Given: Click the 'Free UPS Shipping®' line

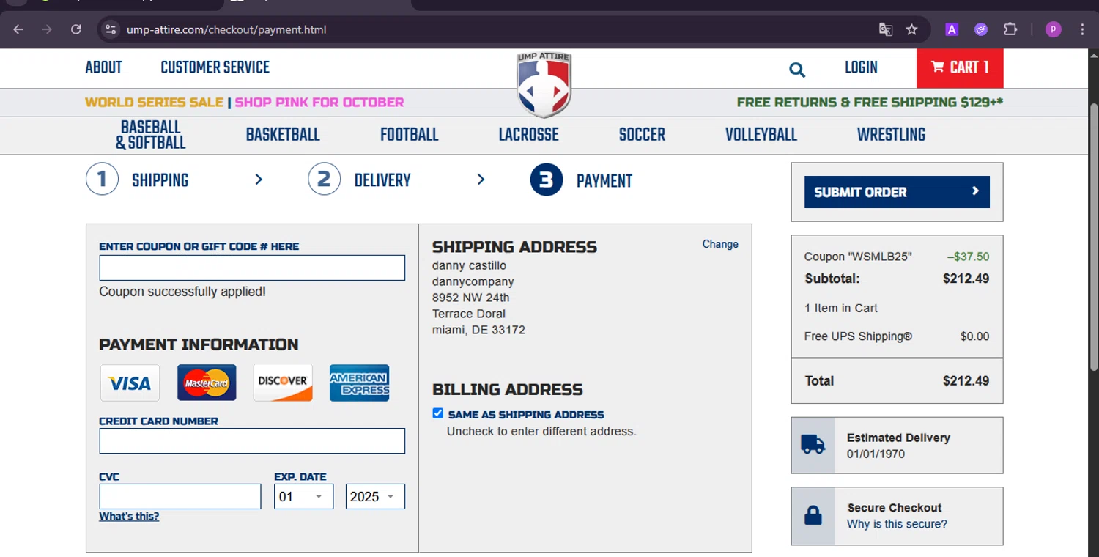Looking at the screenshot, I should pos(859,336).
